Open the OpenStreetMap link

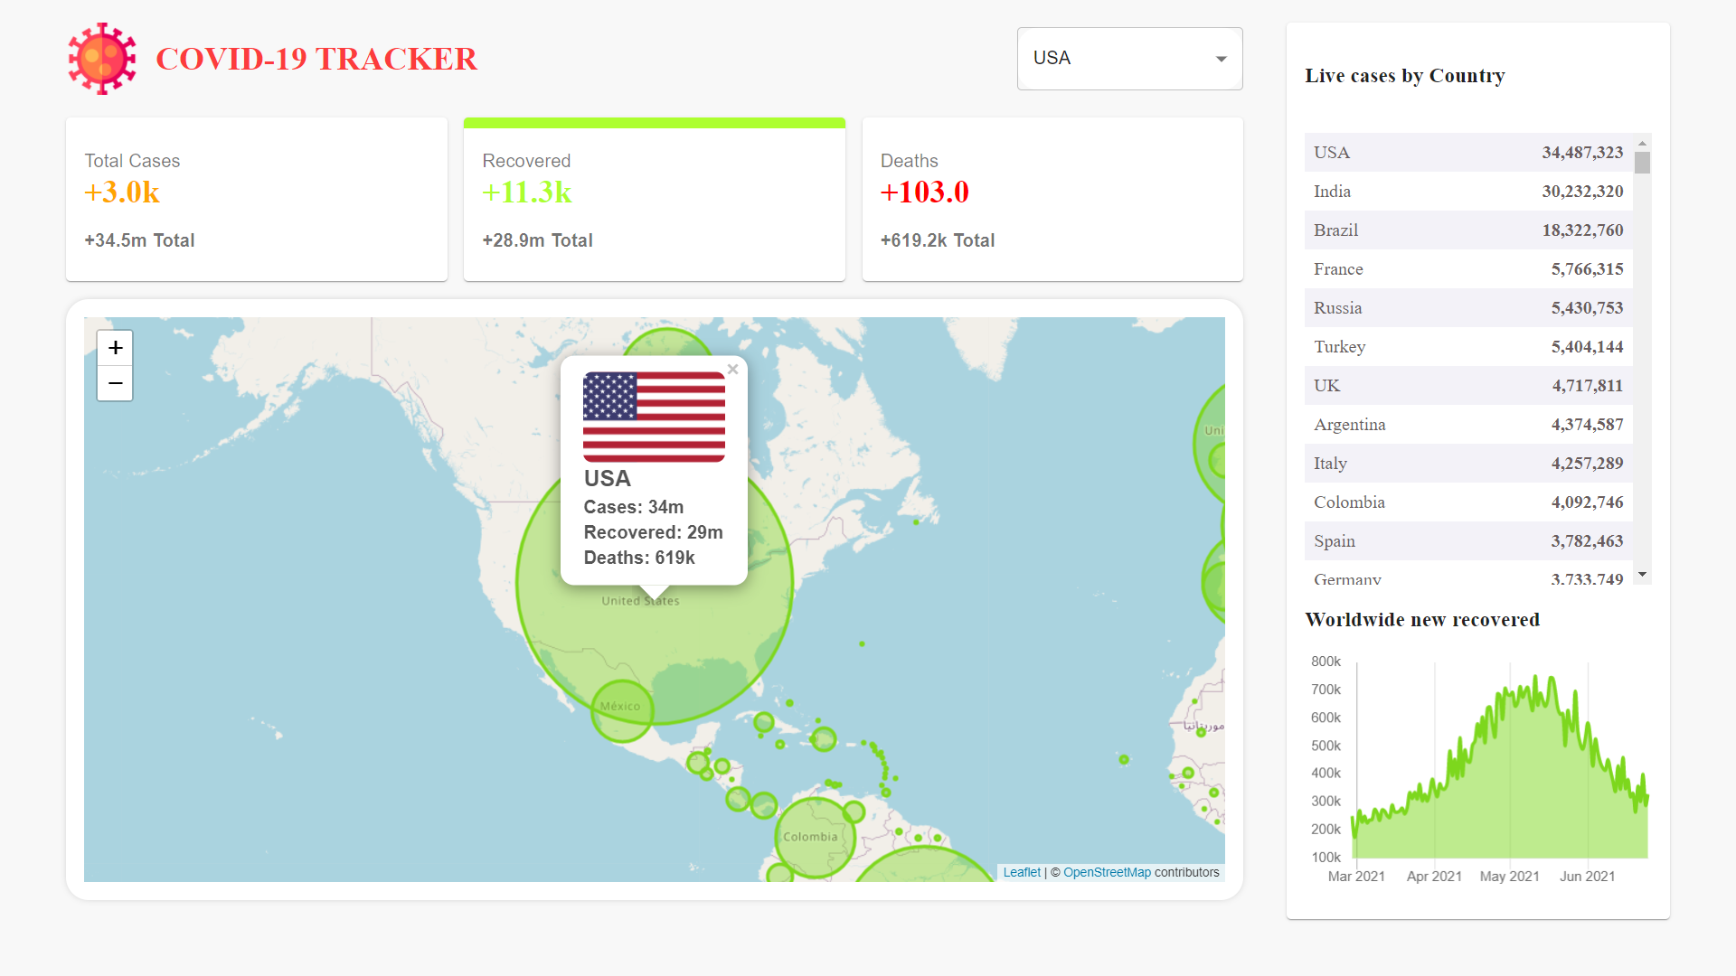click(x=1107, y=872)
